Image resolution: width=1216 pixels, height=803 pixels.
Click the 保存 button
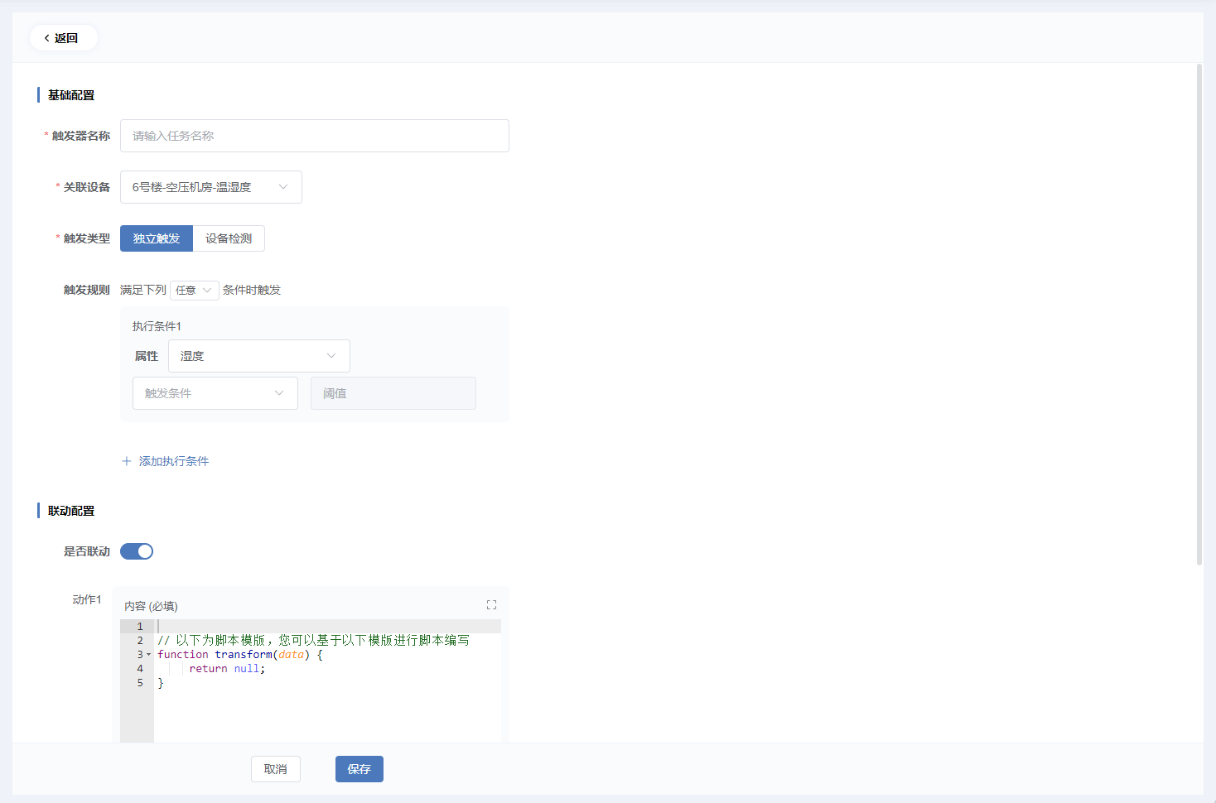tap(359, 769)
